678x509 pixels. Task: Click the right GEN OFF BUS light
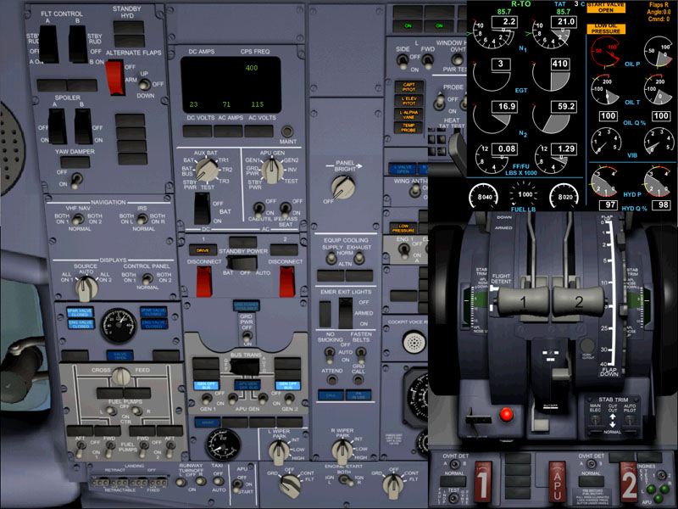pyautogui.click(x=288, y=384)
